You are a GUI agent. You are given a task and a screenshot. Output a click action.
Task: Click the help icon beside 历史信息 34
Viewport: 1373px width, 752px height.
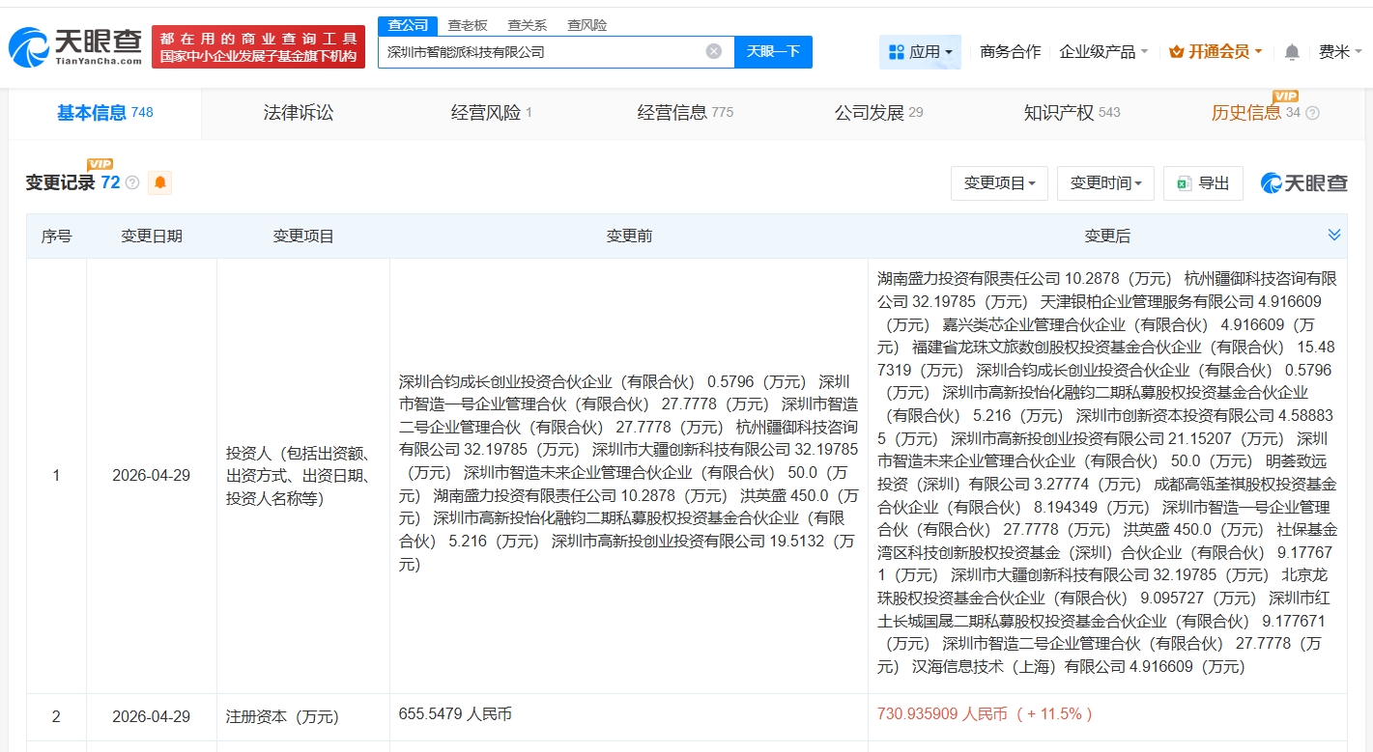pyautogui.click(x=1312, y=113)
